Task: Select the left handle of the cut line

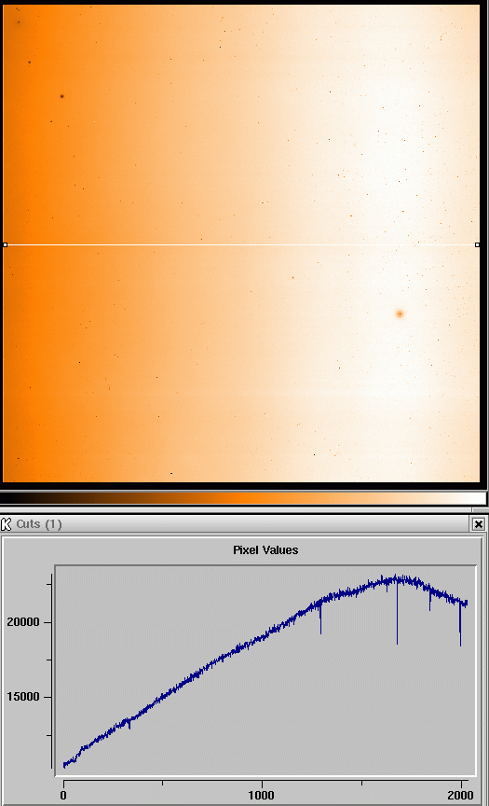Action: tap(6, 245)
